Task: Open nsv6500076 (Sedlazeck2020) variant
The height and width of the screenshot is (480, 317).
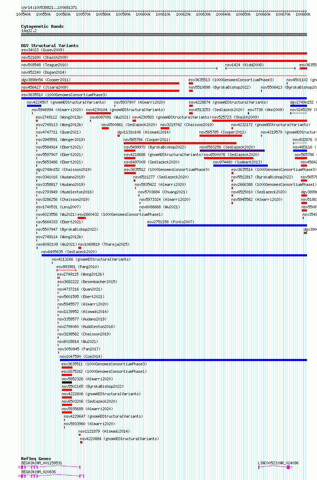Action: click(x=232, y=155)
